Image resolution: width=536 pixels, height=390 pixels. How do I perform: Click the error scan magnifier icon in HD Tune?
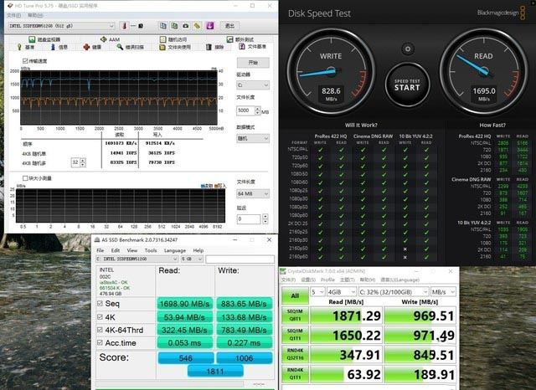[120, 47]
